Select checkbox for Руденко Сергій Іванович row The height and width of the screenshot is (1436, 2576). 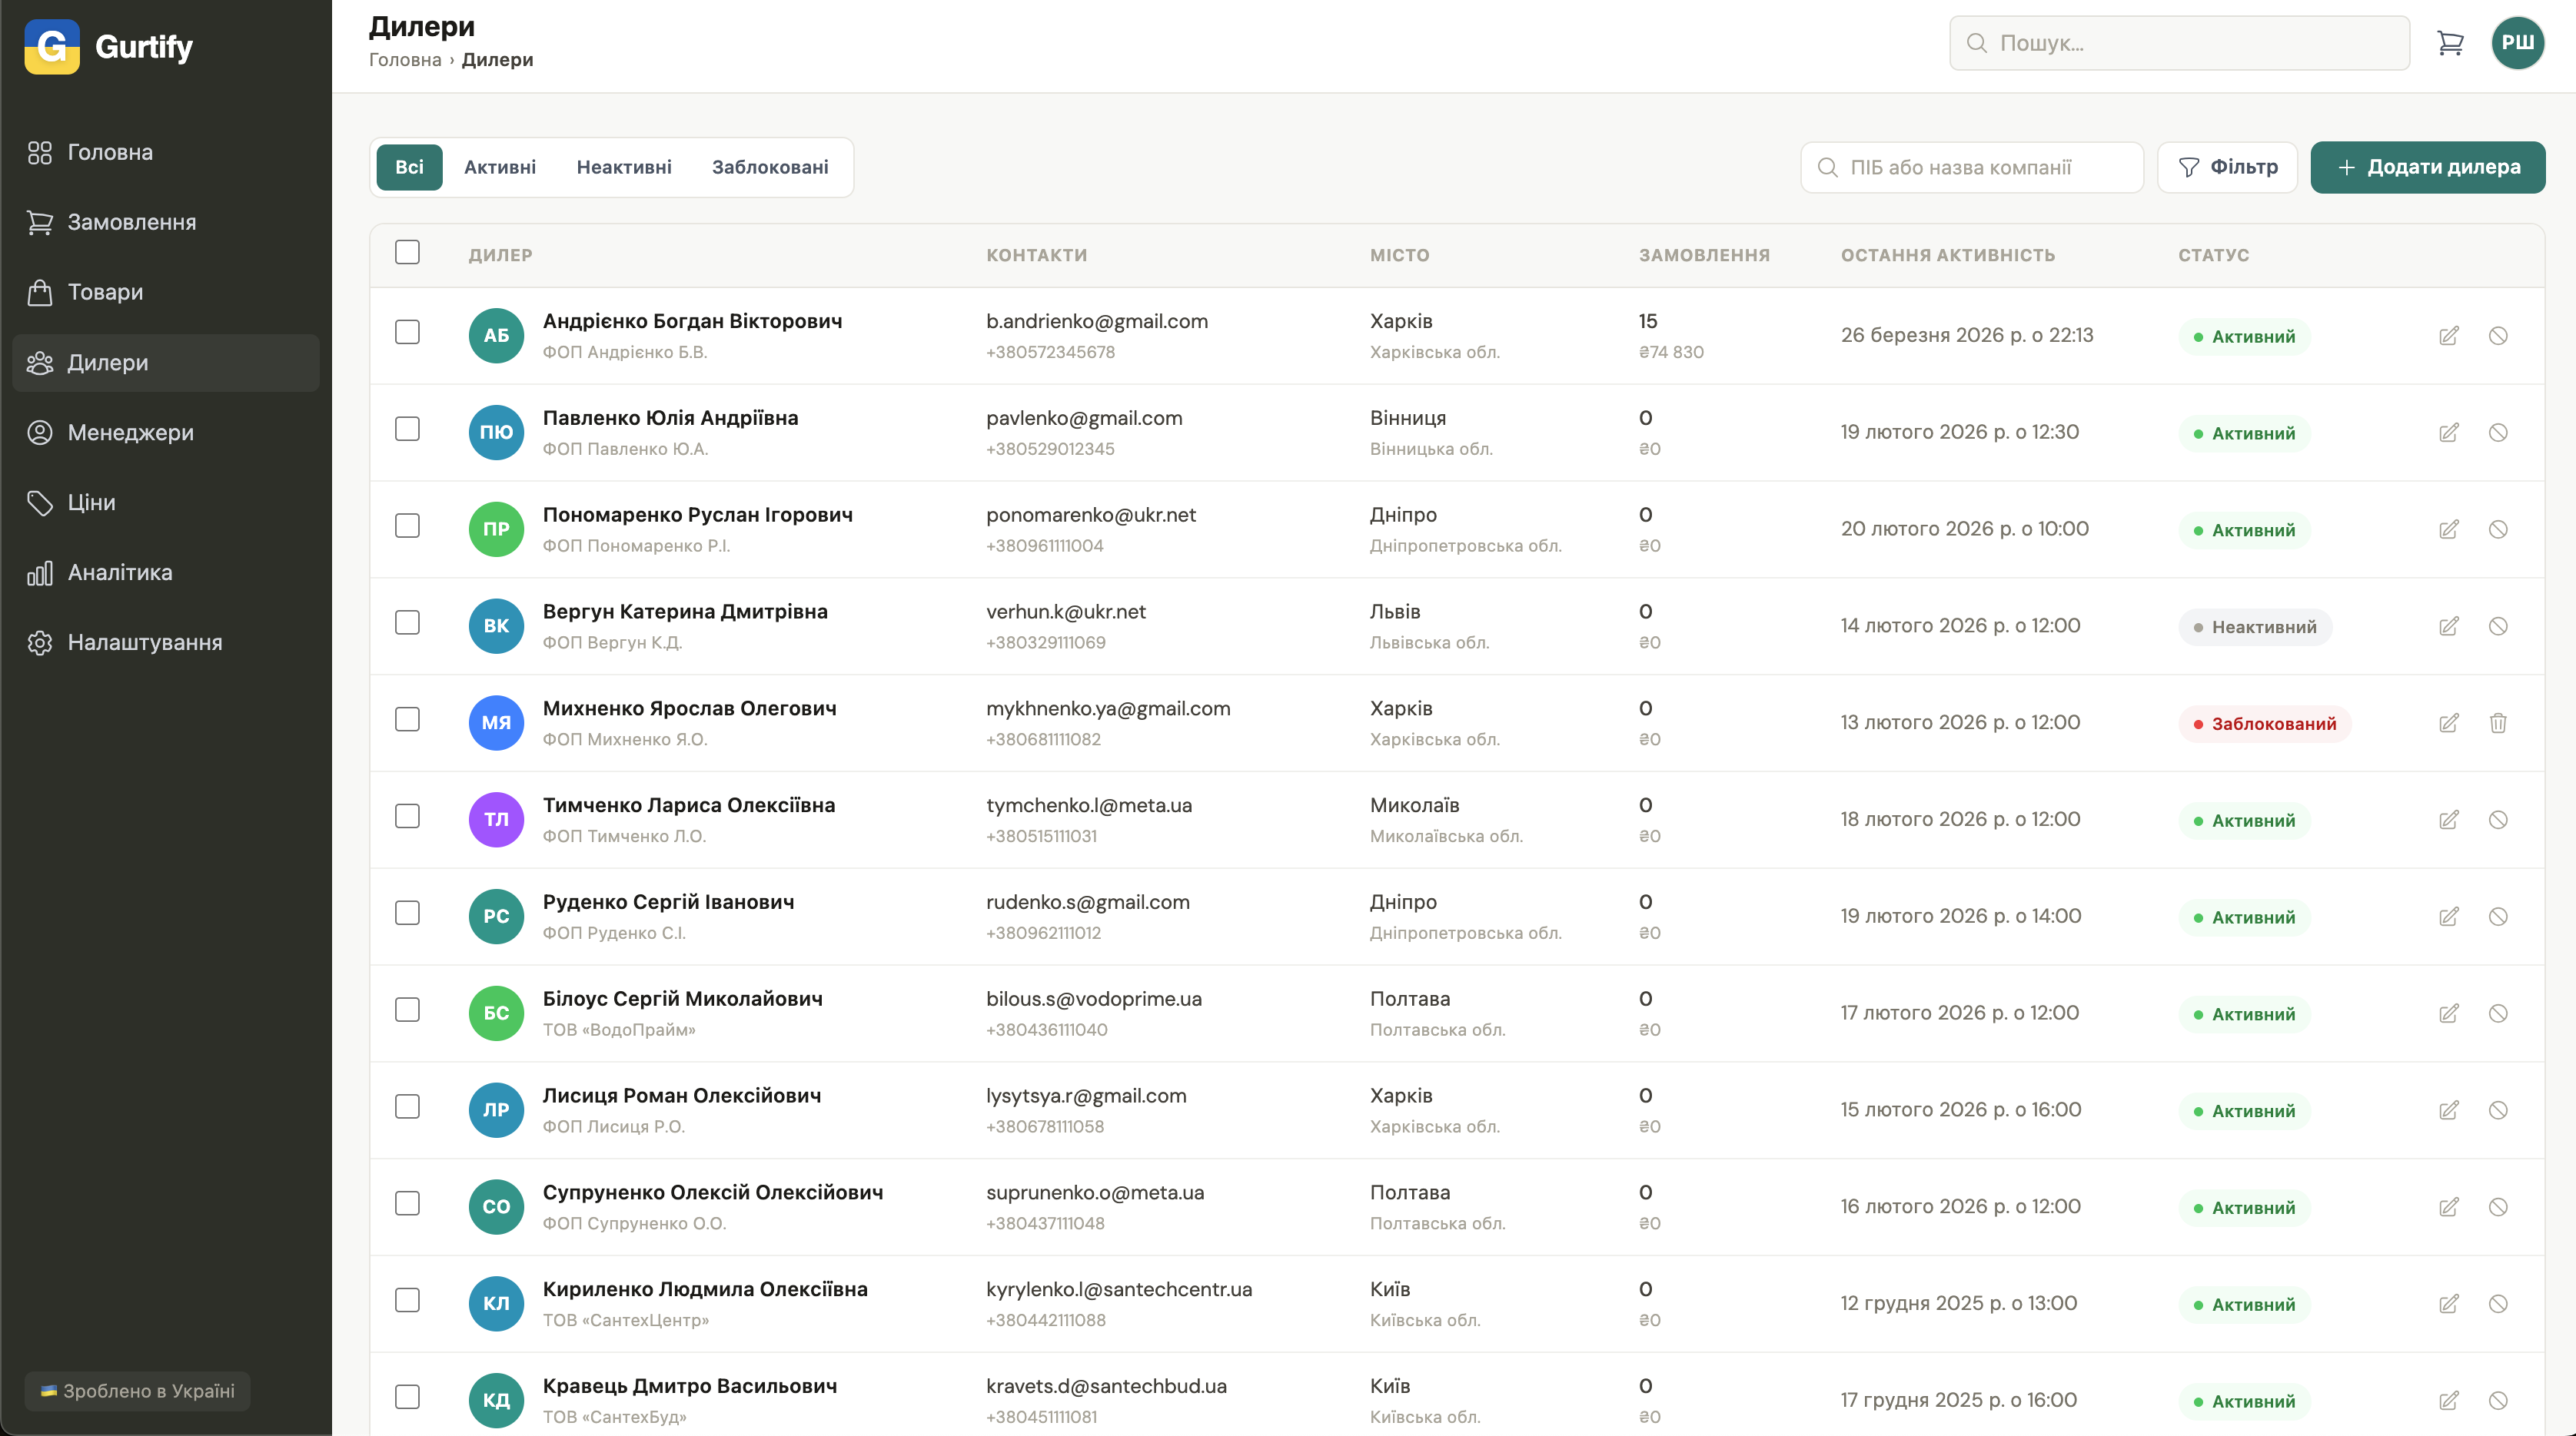point(407,912)
